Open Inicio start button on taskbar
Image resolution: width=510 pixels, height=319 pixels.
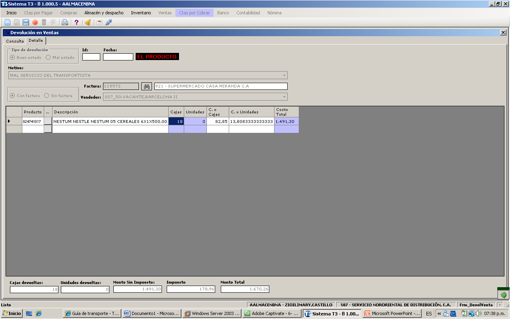pos(12,313)
